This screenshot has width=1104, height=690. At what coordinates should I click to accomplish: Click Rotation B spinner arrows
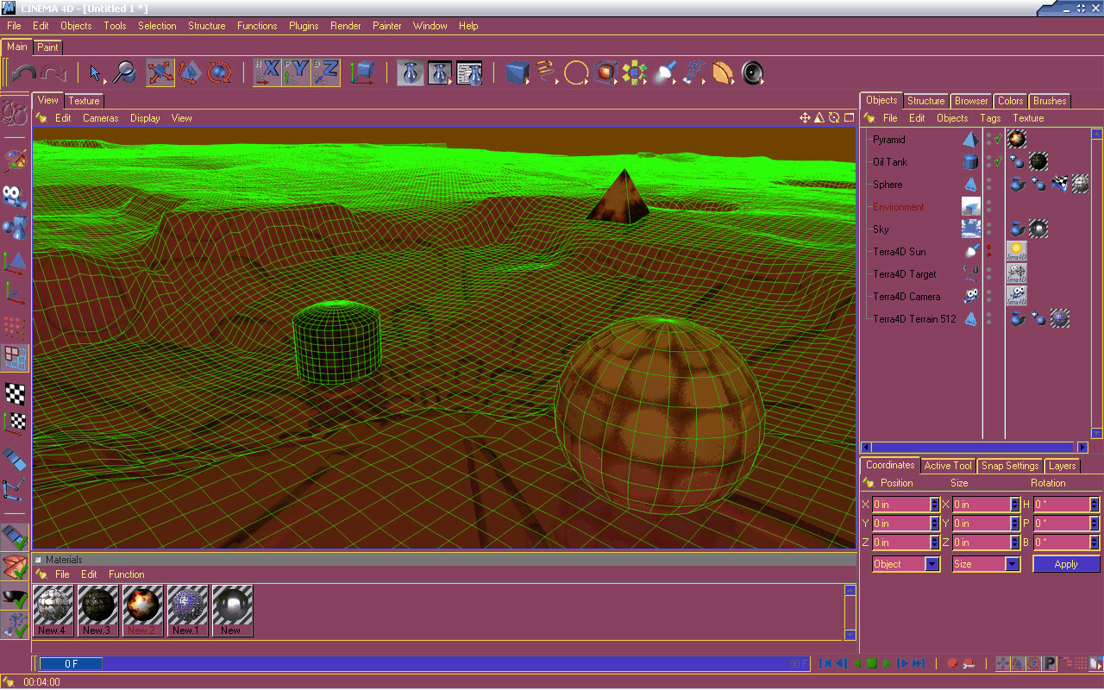(1095, 543)
